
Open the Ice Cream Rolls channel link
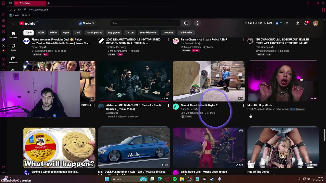[189, 43]
